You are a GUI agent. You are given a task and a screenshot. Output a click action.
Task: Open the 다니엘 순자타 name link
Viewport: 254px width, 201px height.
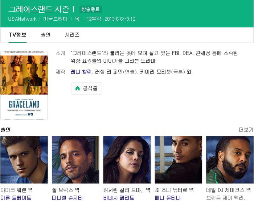[67, 198]
